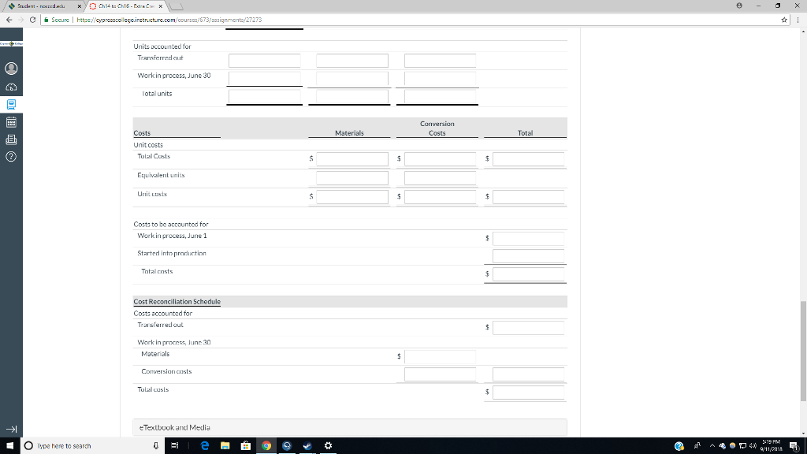
Task: Click Total costs to be accounted for input
Action: point(528,274)
